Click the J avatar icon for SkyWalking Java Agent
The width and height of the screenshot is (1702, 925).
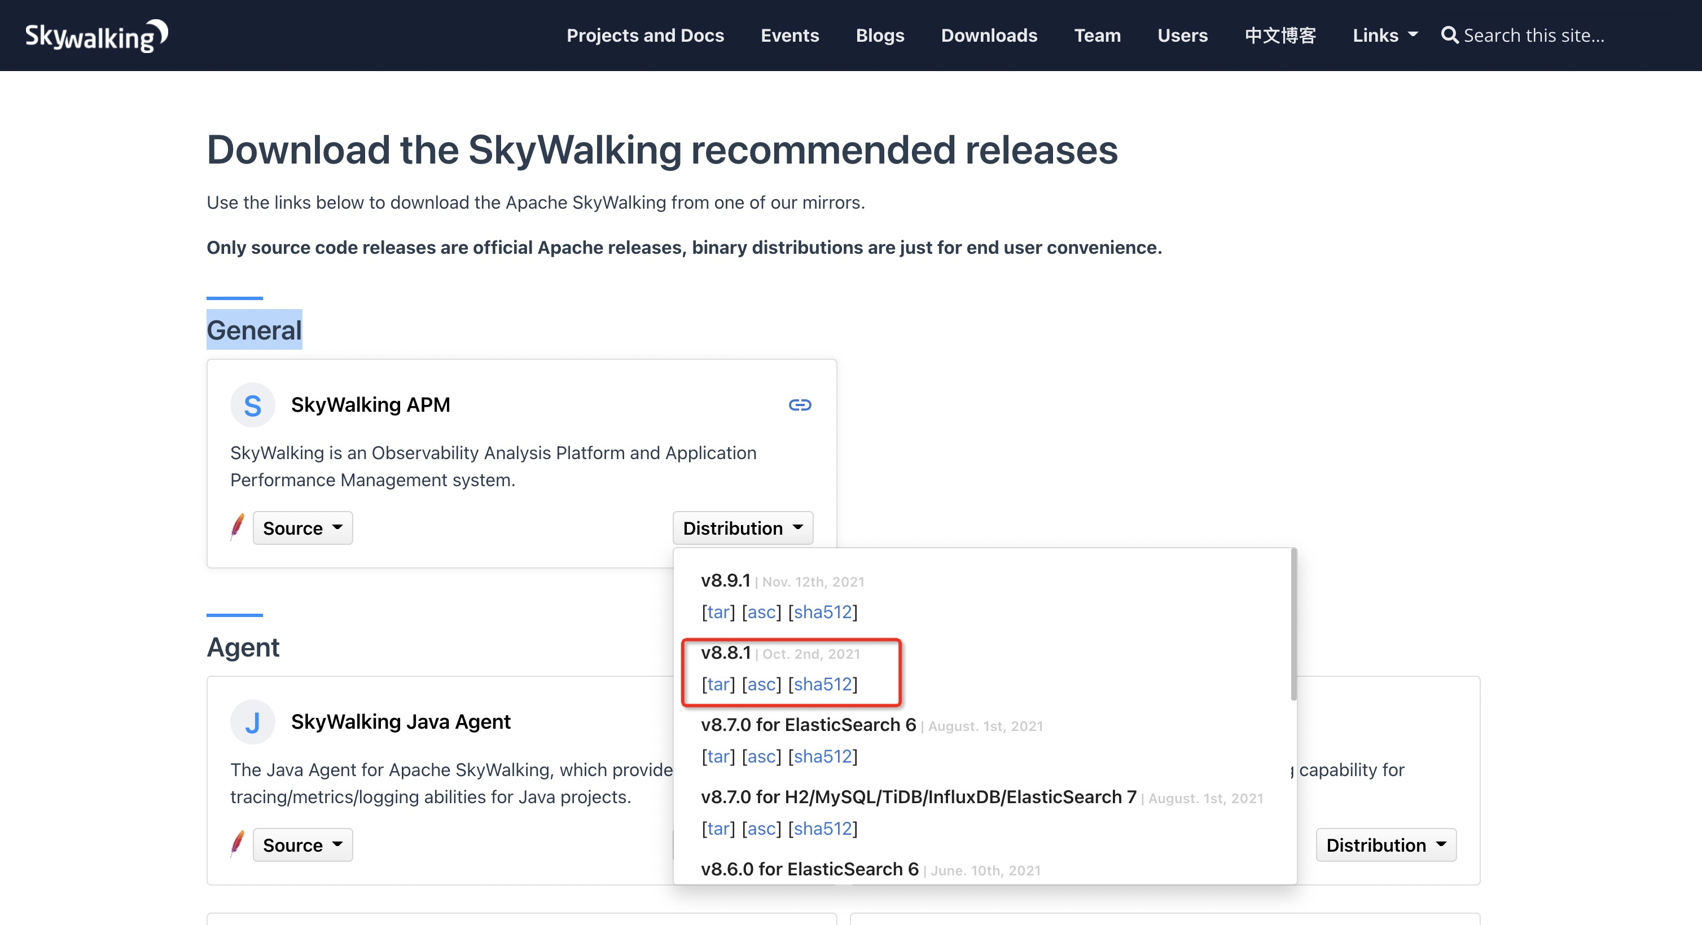coord(252,721)
